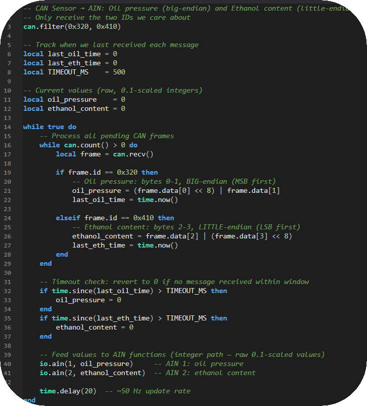Click line number 13 in the gutter
This screenshot has height=406, width=367.
pos(9,117)
